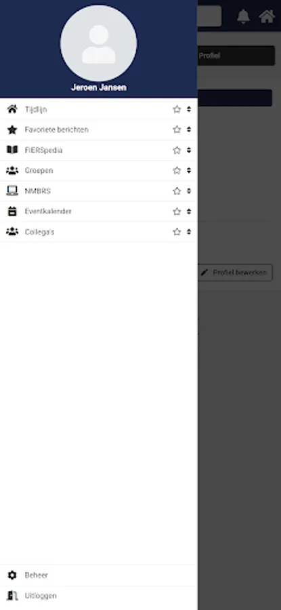Image resolution: width=281 pixels, height=610 pixels.
Task: Click the sort arrows next to NMBRS
Action: tap(188, 190)
